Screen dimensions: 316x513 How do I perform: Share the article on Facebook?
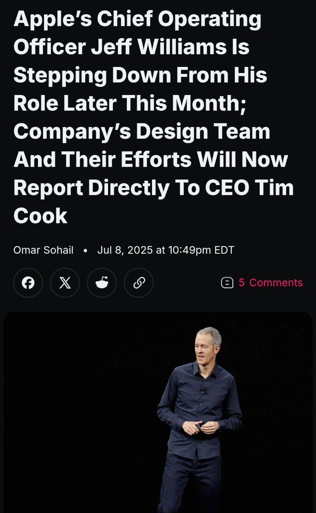28,283
